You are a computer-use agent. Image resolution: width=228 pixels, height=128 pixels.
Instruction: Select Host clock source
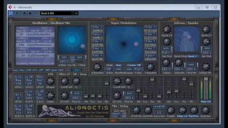click(x=116, y=114)
